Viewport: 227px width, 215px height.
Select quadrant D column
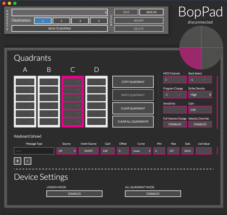tap(96, 102)
